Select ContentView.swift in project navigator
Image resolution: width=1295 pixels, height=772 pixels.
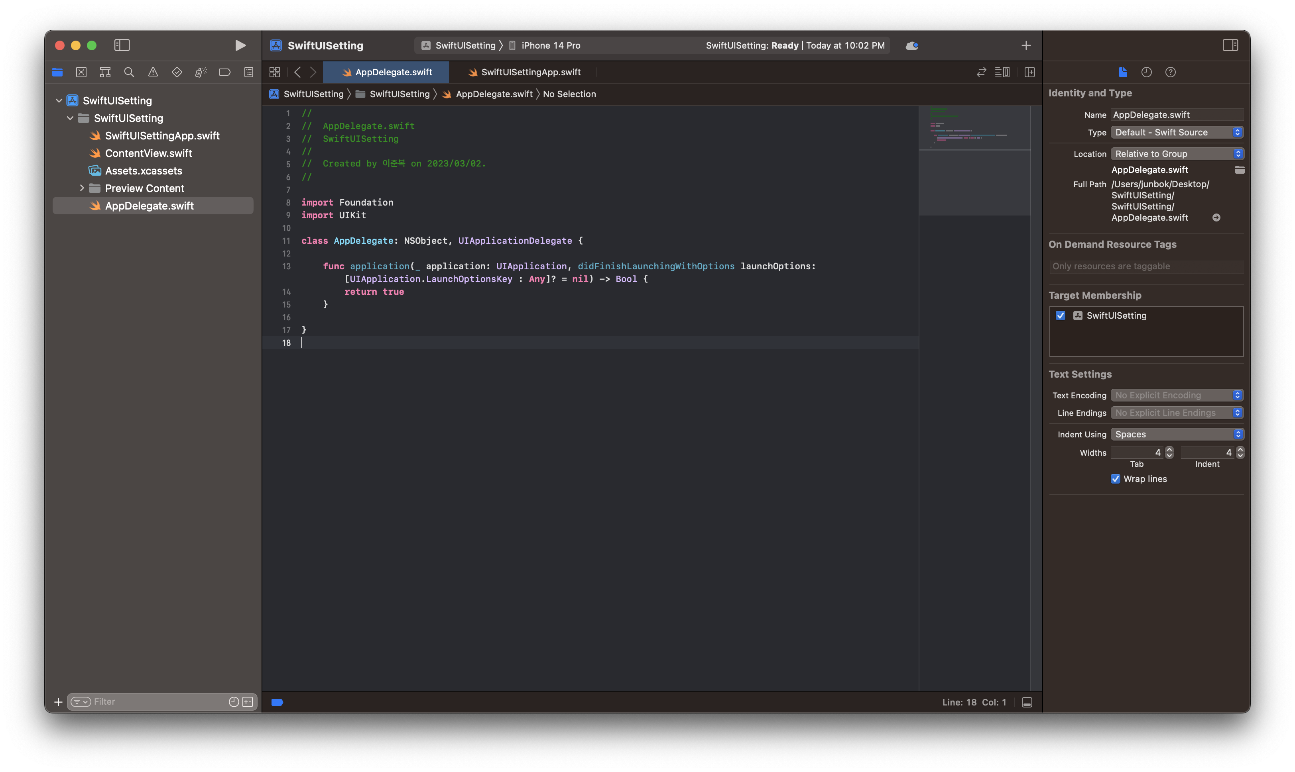148,153
